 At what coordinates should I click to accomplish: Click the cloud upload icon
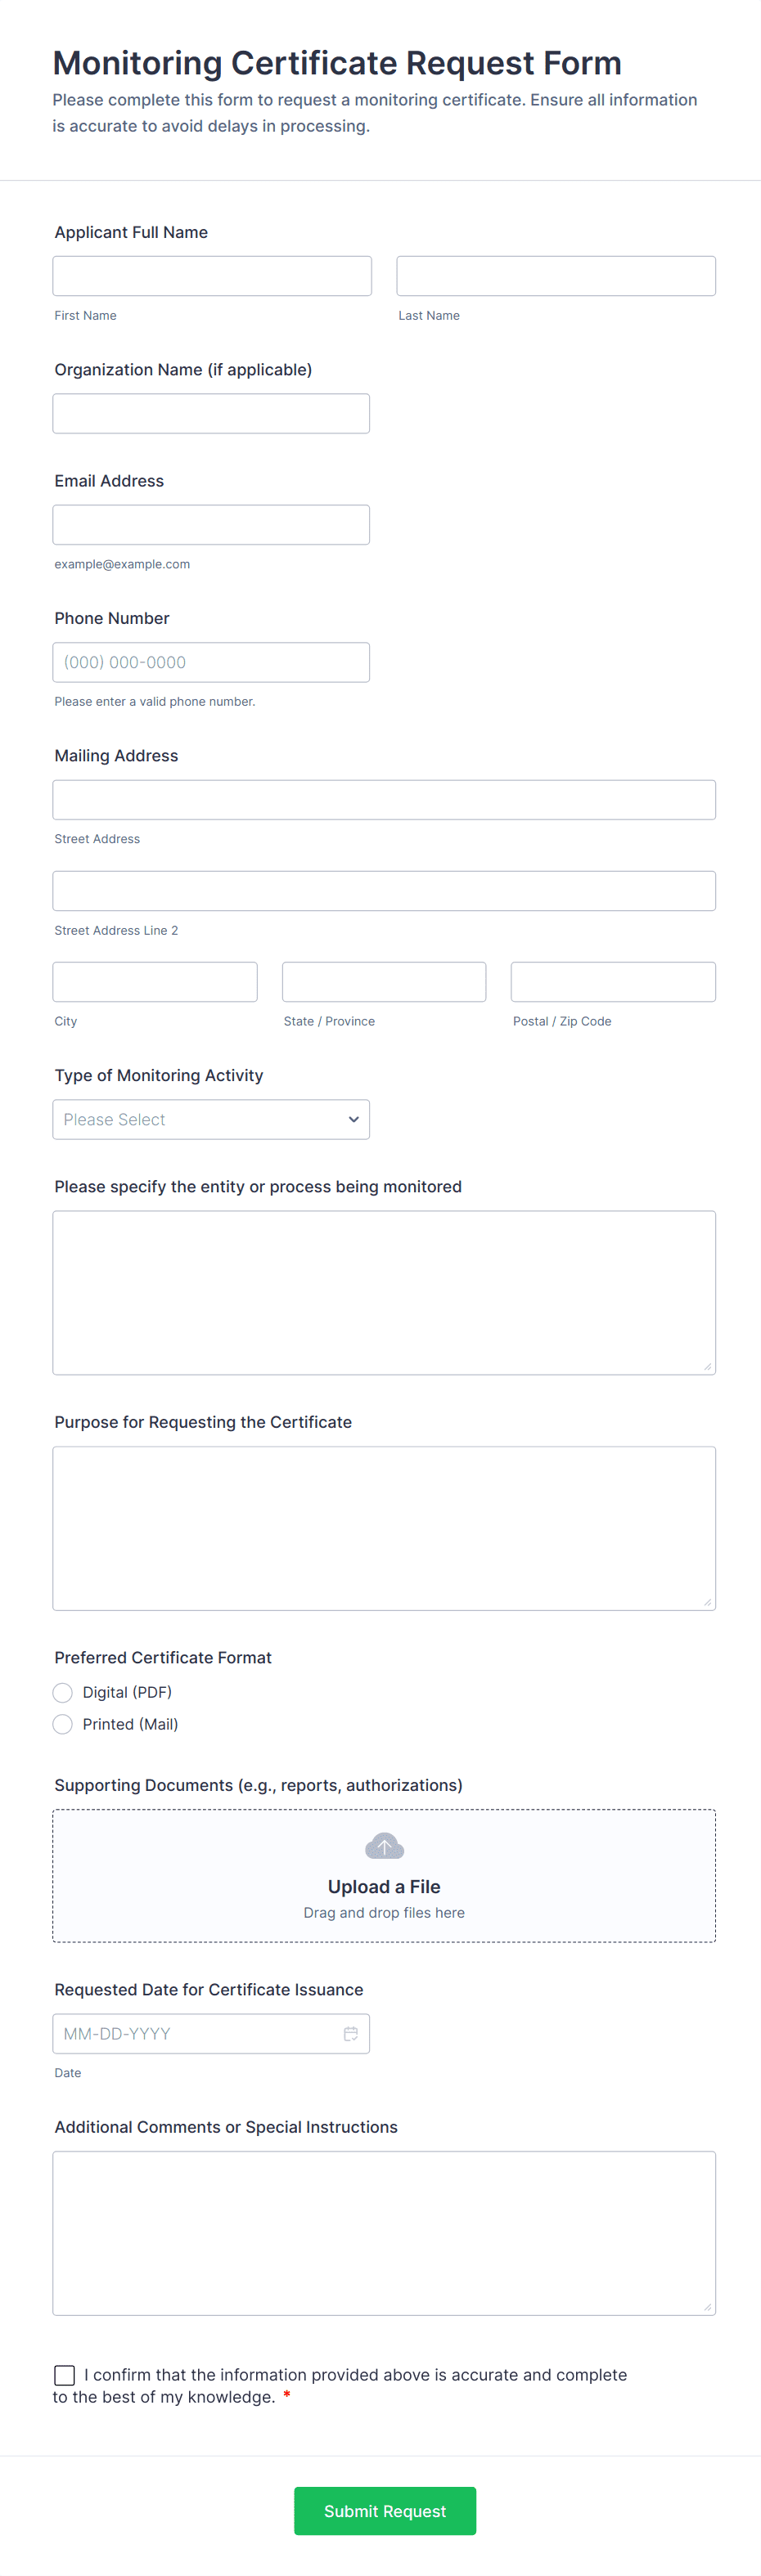[384, 1846]
